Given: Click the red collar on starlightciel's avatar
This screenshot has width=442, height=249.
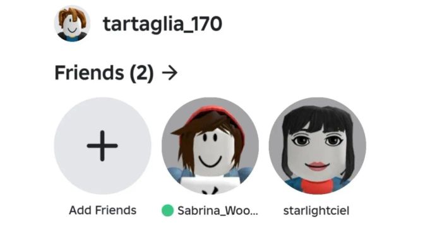Looking at the screenshot, I should pos(318,186).
